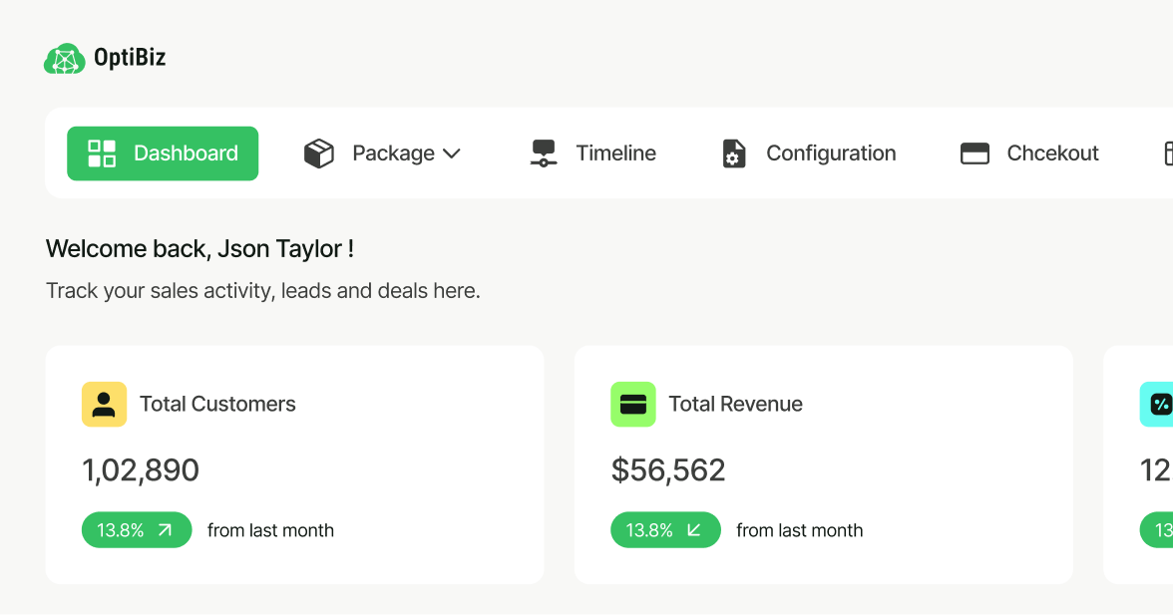
Task: Go to the Configuration menu item
Action: [831, 154]
